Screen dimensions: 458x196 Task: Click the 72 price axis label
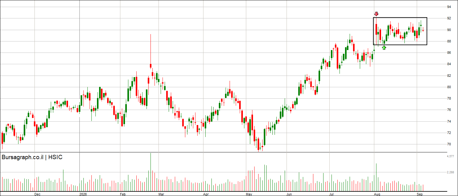pos(449,133)
